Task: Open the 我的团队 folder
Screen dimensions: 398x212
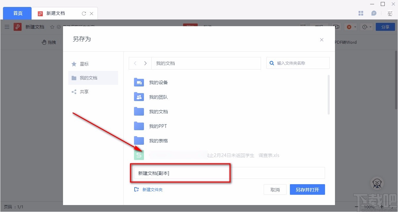Action: point(158,97)
